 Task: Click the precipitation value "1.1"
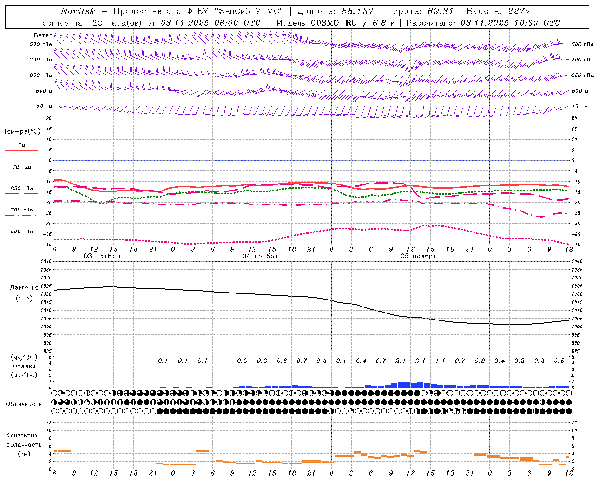point(440,361)
